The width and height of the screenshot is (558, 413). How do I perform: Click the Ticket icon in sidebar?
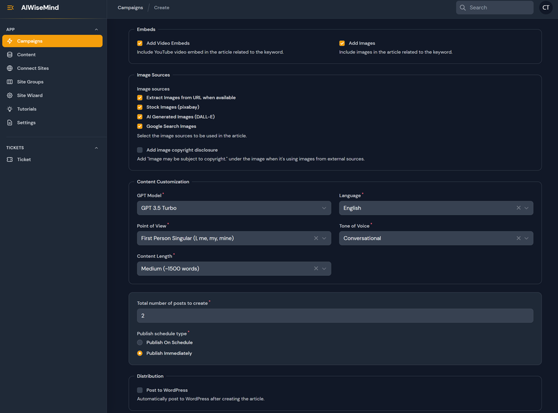(10, 159)
